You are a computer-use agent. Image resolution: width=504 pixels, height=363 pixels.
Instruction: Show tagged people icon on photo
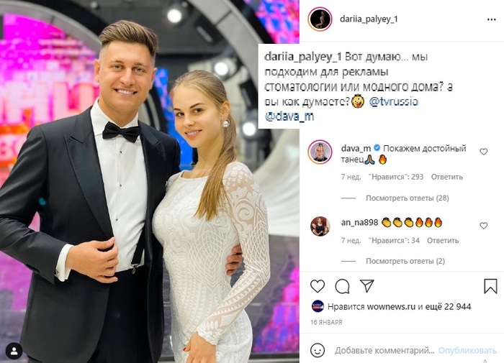pyautogui.click(x=14, y=351)
